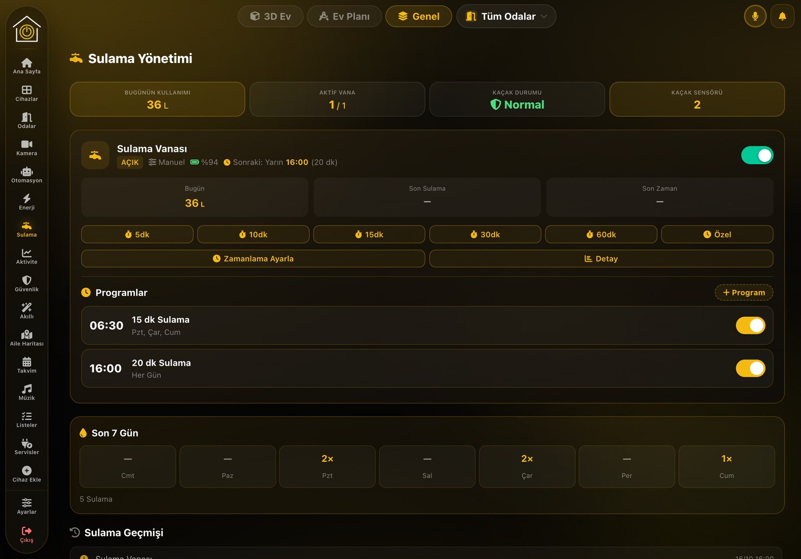Open Ana Sayfa in the sidebar

(x=26, y=66)
